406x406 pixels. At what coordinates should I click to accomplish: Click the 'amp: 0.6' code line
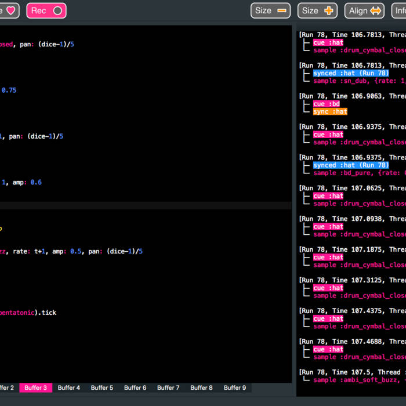tap(27, 182)
